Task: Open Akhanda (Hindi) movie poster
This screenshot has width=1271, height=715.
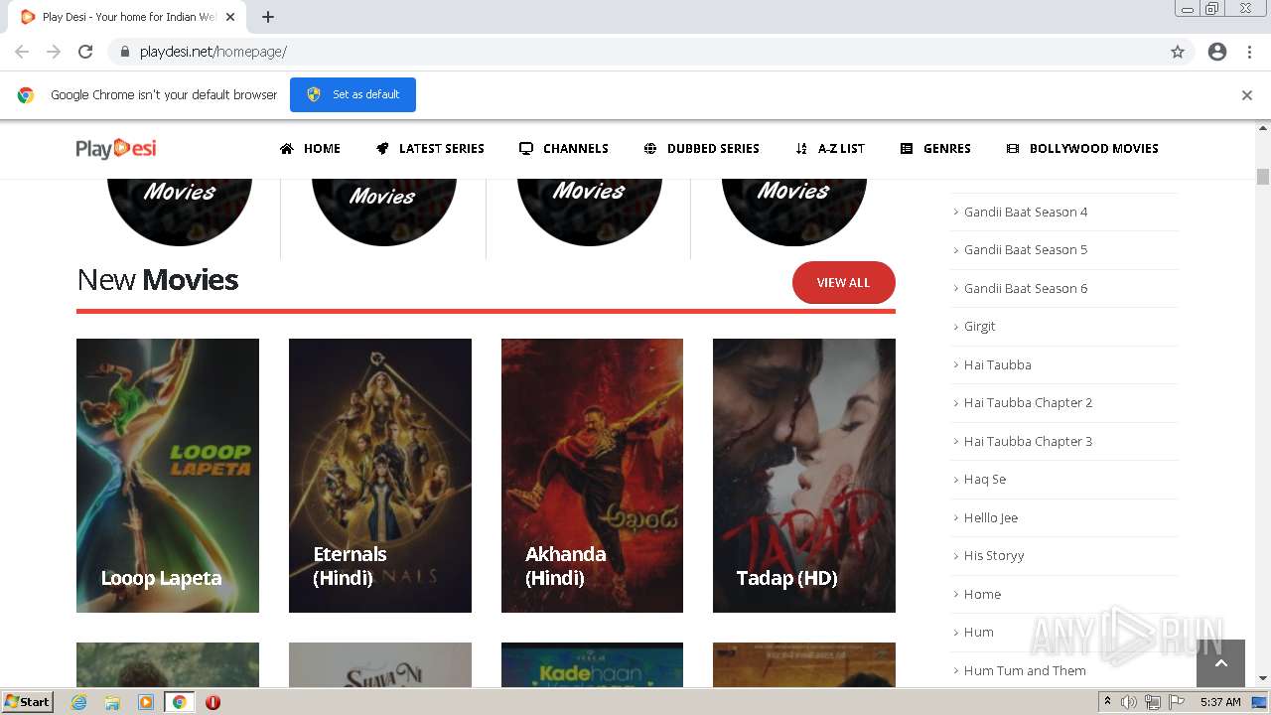Action: pyautogui.click(x=592, y=476)
